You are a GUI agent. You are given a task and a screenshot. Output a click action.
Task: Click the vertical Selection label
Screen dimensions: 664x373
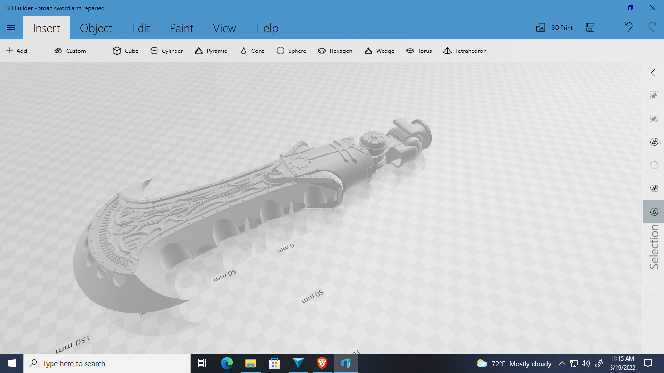(x=654, y=247)
